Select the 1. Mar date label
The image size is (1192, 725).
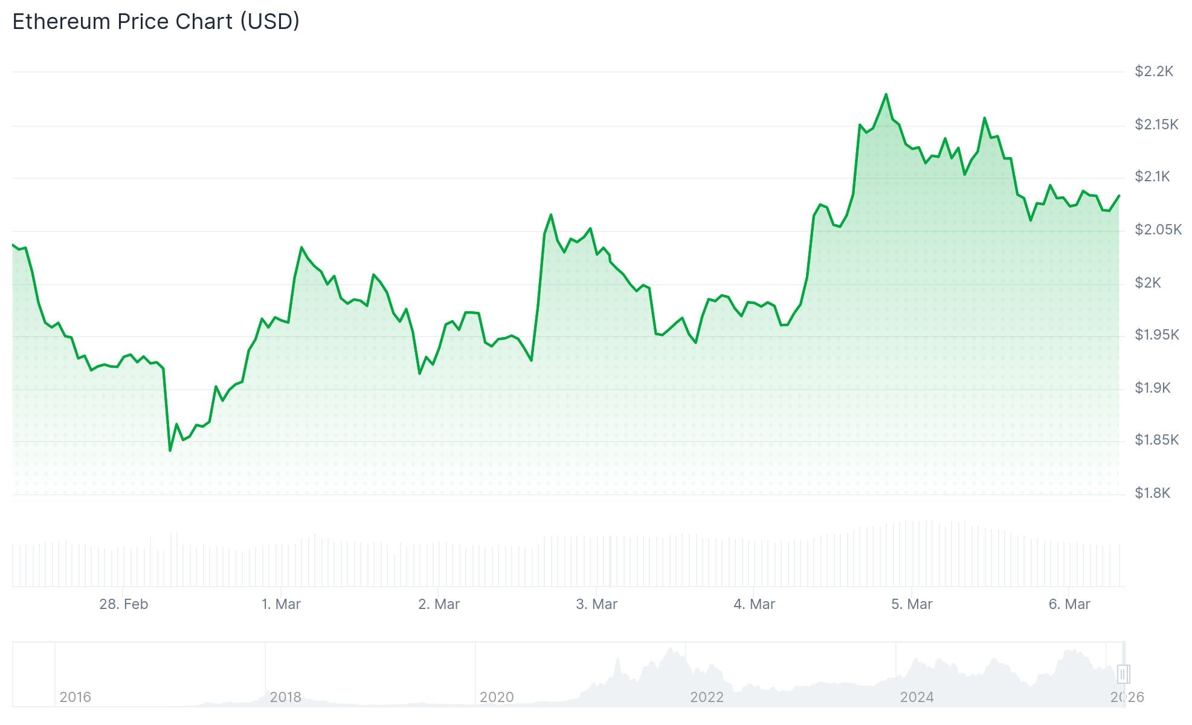(281, 604)
